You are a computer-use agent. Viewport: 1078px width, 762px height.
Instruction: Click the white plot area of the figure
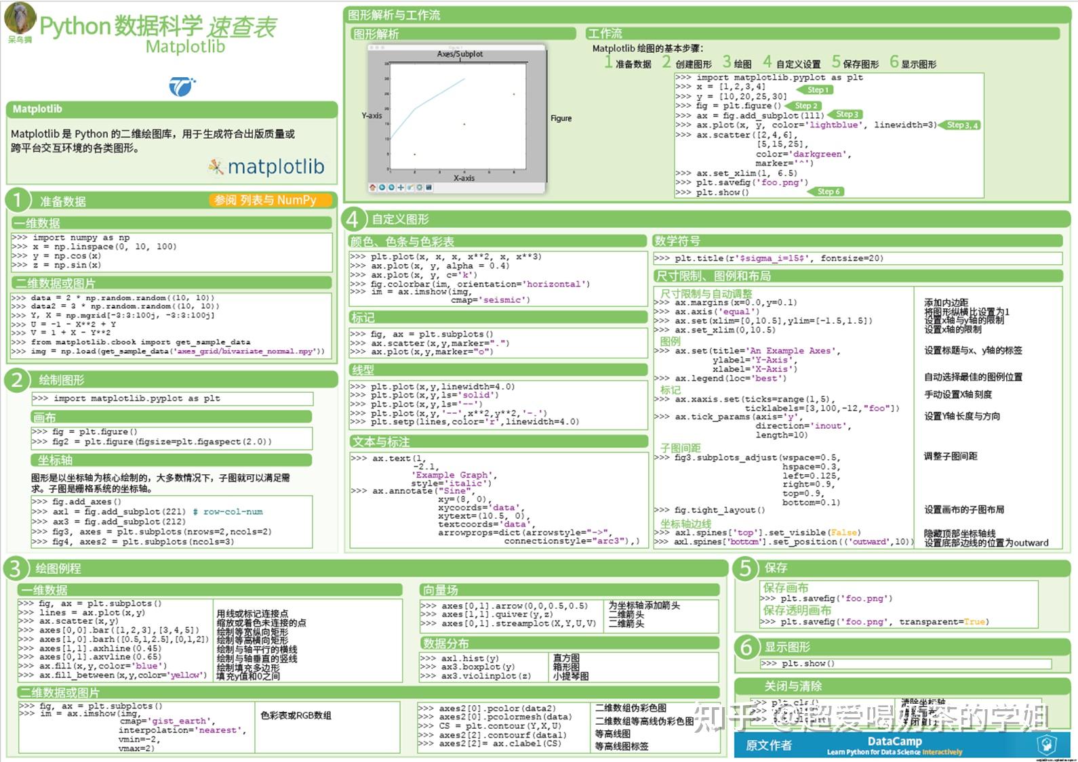(458, 116)
